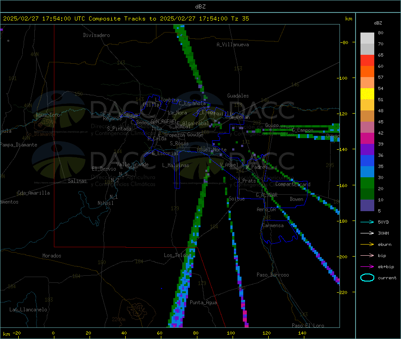
Task: Select gold swatch between 51 and 48
Action: (367, 105)
